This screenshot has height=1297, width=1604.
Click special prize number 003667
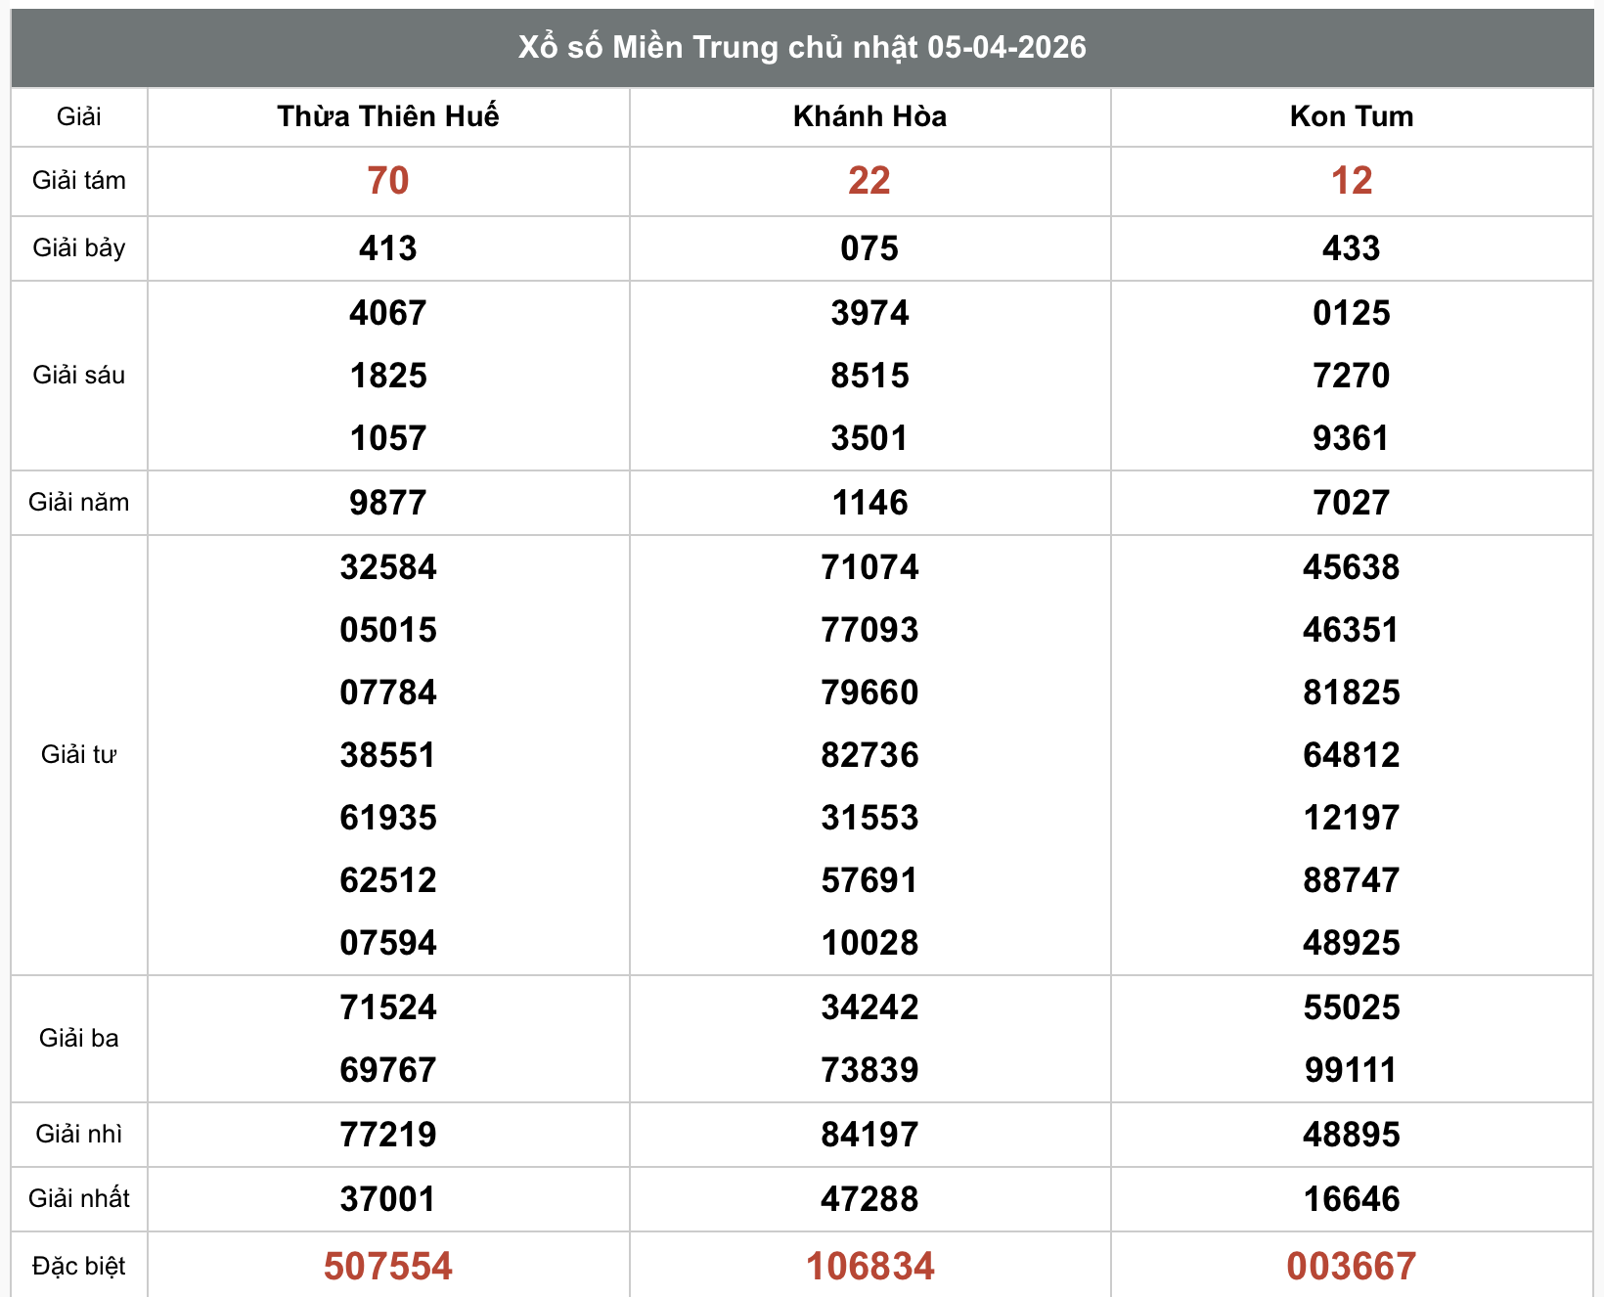(1351, 1266)
